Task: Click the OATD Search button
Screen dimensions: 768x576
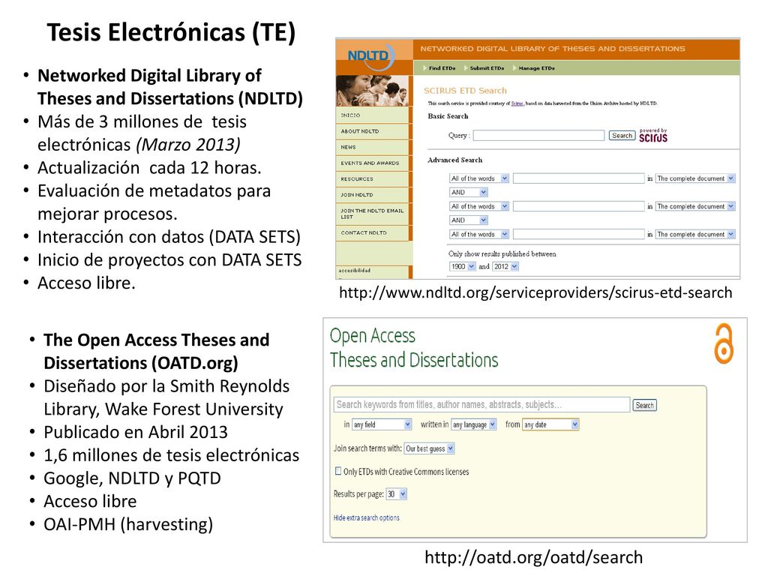Action: coord(644,405)
